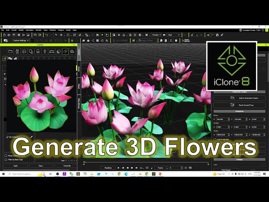Open the Custom Settings dropdown
Image resolution: width=269 pixels, height=202 pixels.
(21, 40)
